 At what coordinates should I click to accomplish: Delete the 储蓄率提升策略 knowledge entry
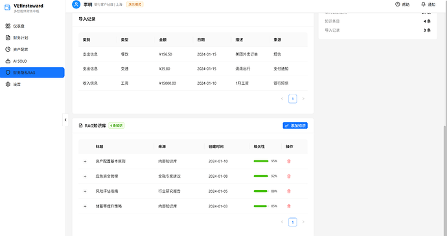[x=289, y=206]
